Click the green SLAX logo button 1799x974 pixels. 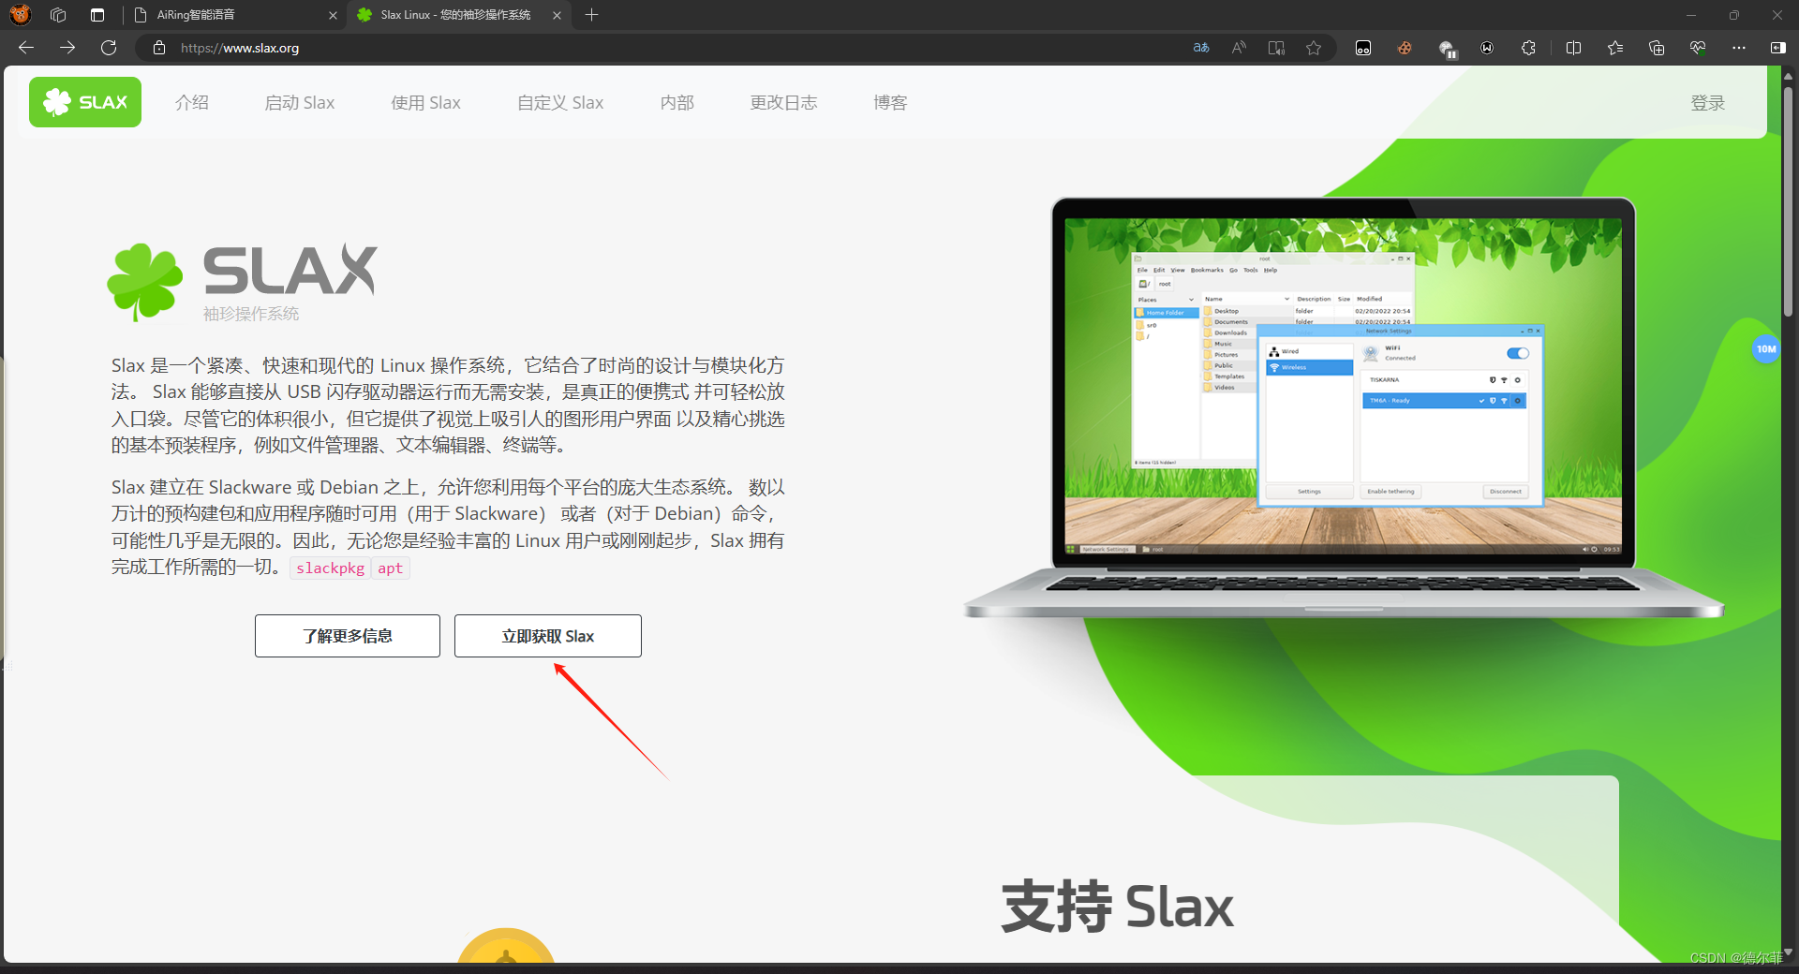pos(85,102)
